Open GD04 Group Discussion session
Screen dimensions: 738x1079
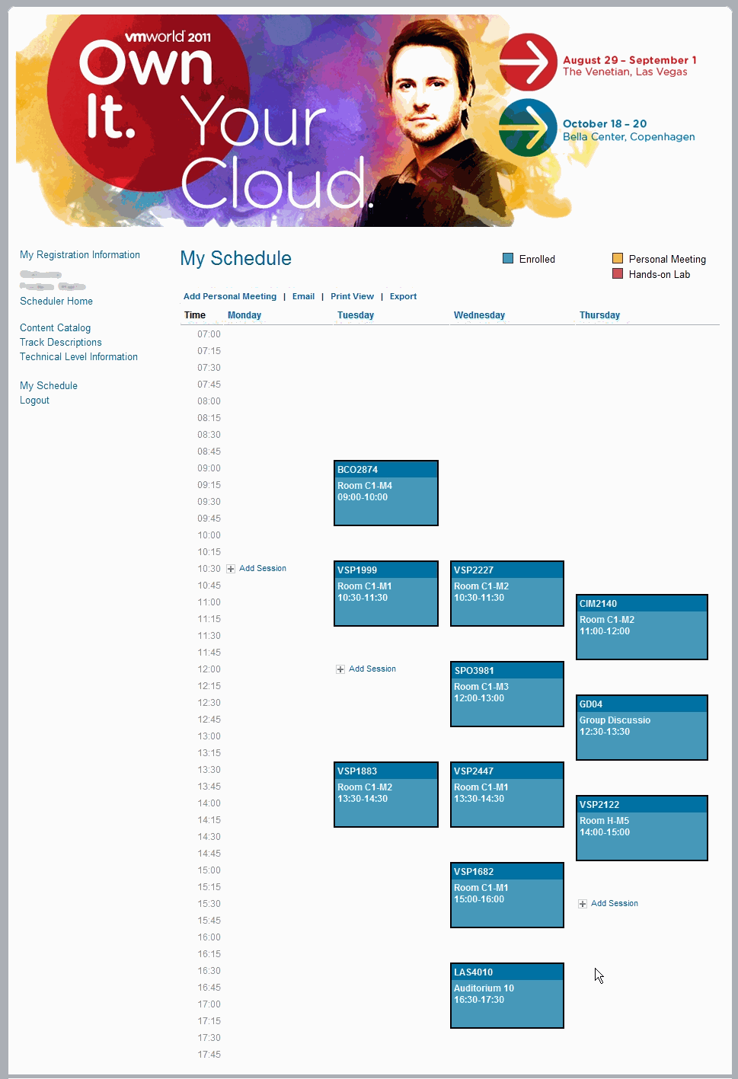click(x=642, y=727)
